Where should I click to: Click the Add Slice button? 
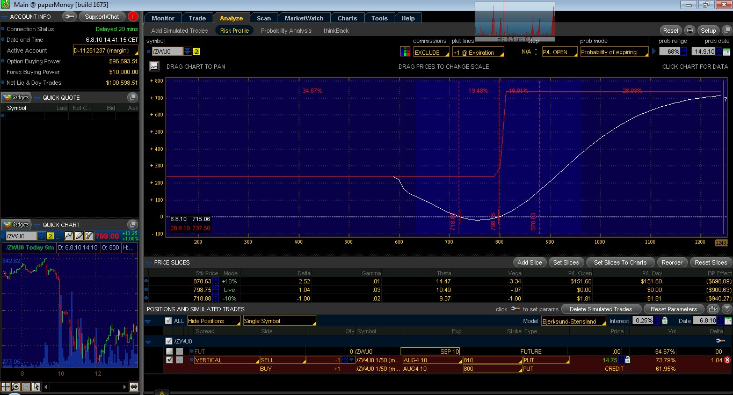click(529, 262)
